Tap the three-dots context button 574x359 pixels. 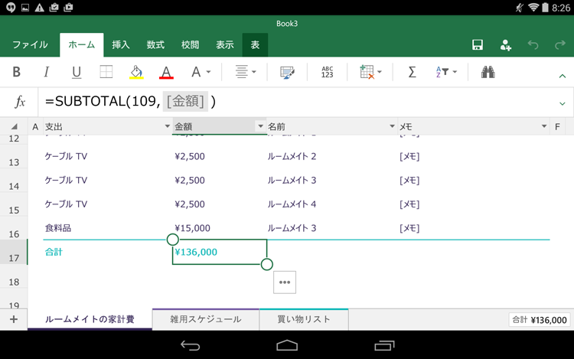pos(285,282)
